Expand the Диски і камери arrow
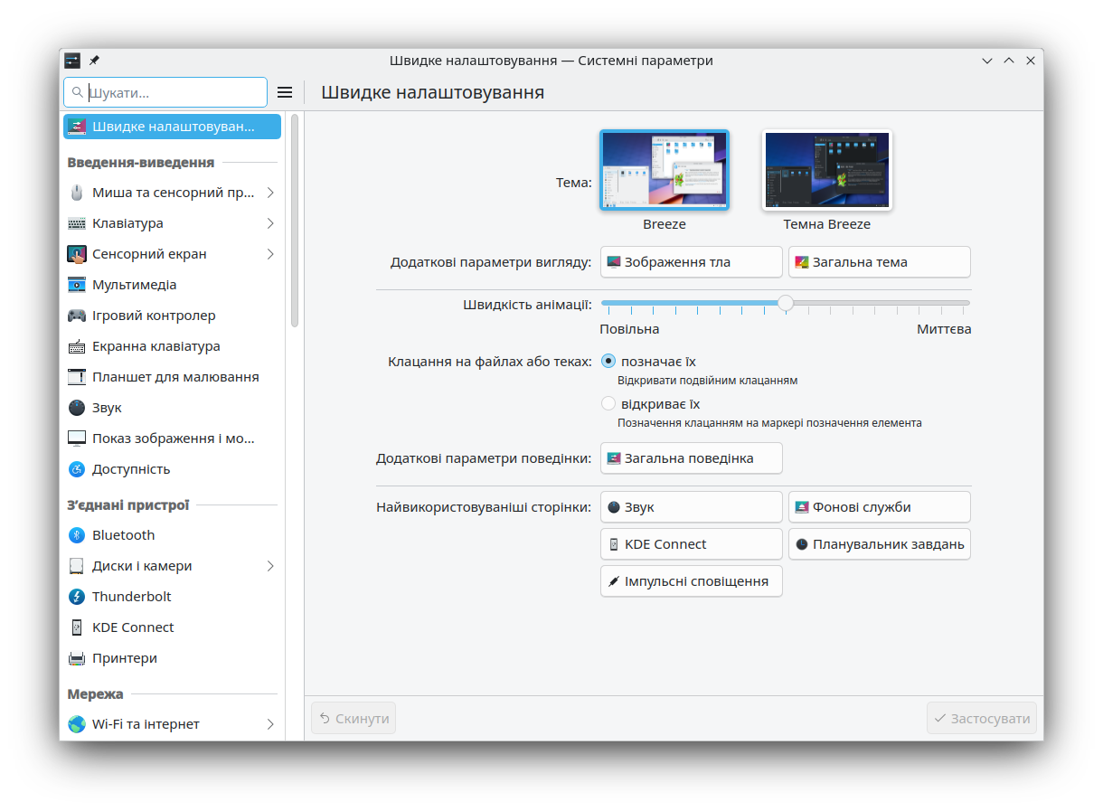This screenshot has height=811, width=1103. coord(270,566)
